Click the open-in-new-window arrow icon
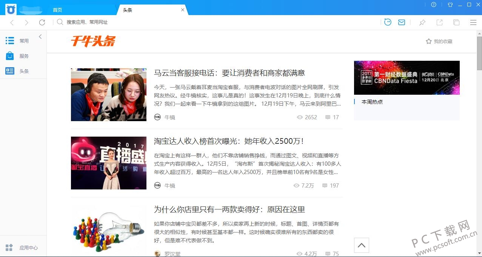This screenshot has width=482, height=257. [x=439, y=23]
